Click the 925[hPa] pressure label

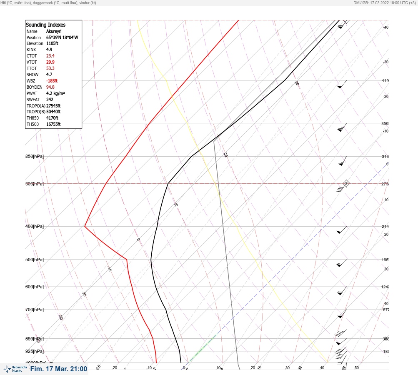pyautogui.click(x=35, y=351)
